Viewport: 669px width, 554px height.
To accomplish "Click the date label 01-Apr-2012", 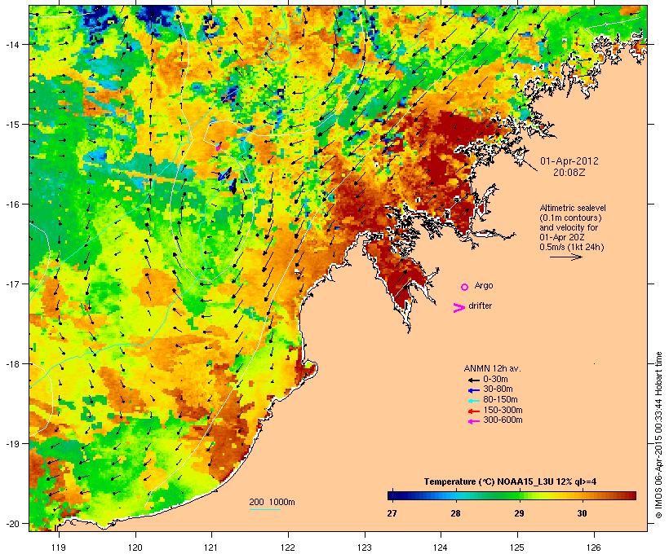I will click(x=569, y=161).
